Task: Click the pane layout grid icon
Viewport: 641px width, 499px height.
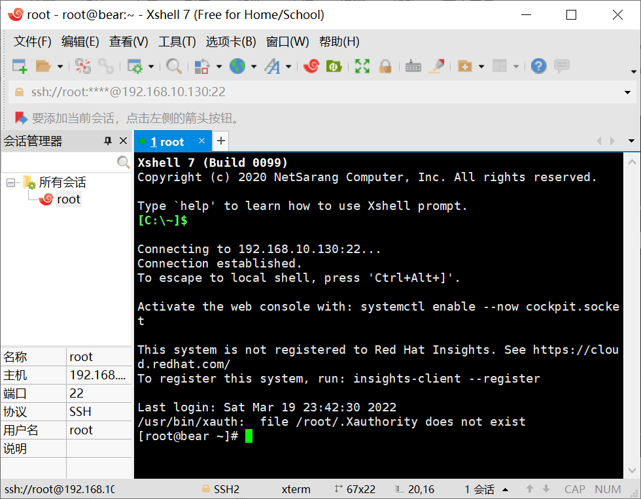Action: (x=500, y=66)
